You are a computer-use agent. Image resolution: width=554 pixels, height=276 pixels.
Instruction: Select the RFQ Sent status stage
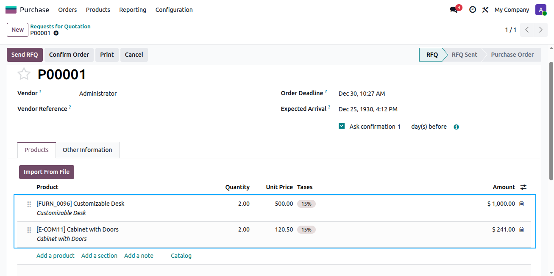(x=464, y=55)
